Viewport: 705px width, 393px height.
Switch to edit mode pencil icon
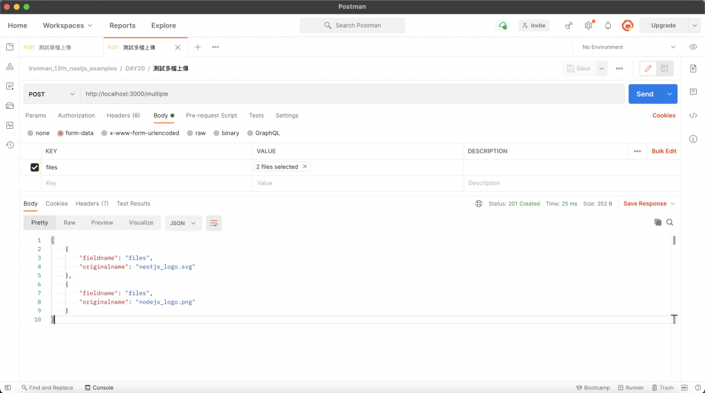(x=648, y=68)
